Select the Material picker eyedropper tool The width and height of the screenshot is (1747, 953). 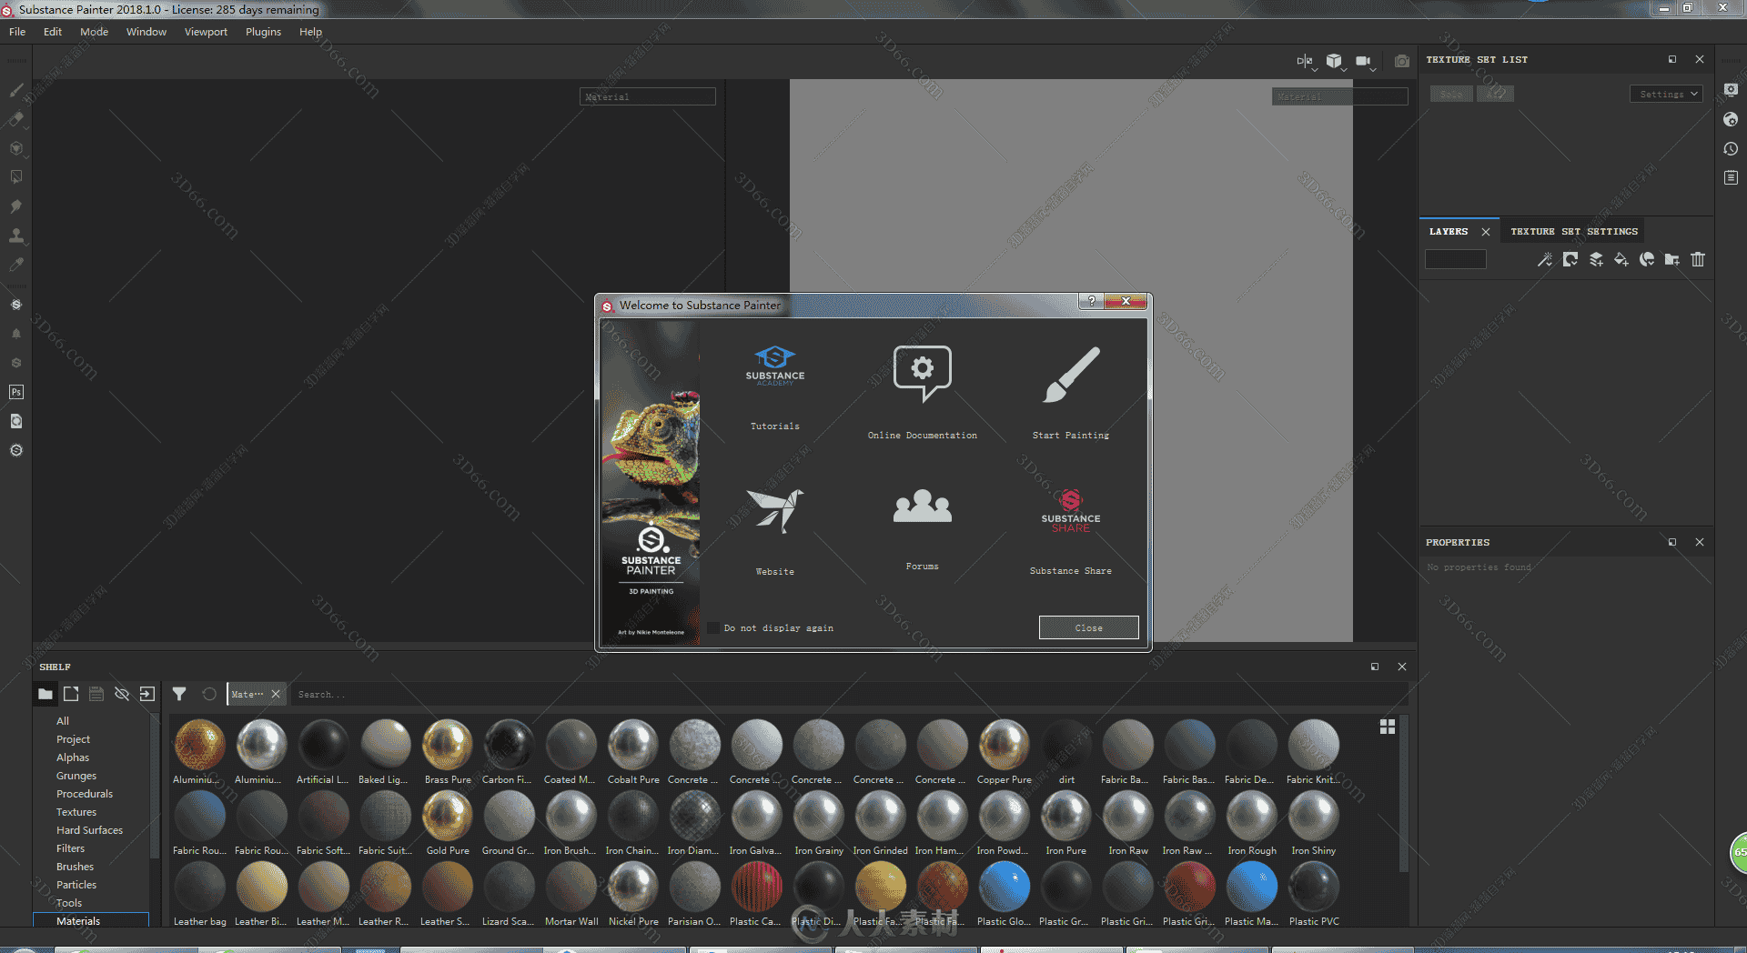(x=16, y=265)
